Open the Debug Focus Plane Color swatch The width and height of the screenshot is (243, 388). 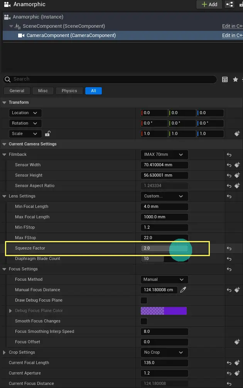pyautogui.click(x=164, y=310)
